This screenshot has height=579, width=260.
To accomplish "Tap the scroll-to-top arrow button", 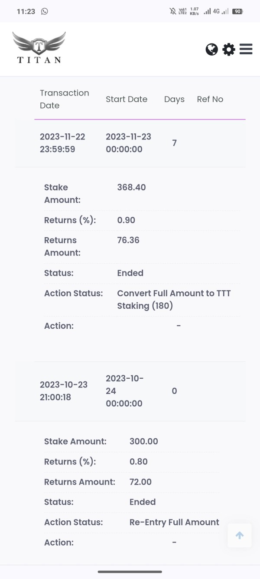I will 240,535.
